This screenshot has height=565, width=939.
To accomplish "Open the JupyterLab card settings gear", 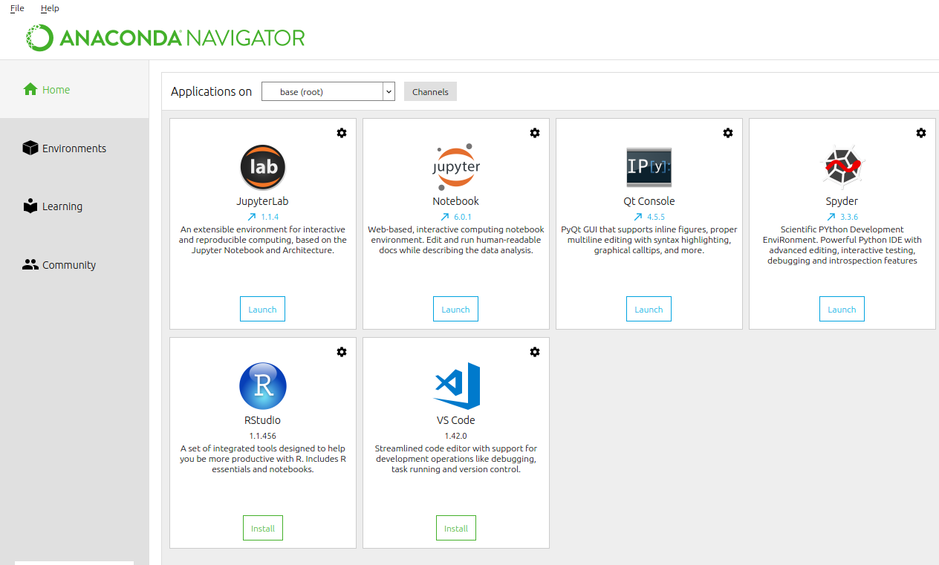I will (342, 133).
